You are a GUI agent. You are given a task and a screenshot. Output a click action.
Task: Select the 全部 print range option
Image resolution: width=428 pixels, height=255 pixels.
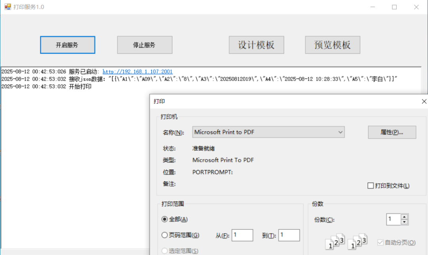[165, 219]
